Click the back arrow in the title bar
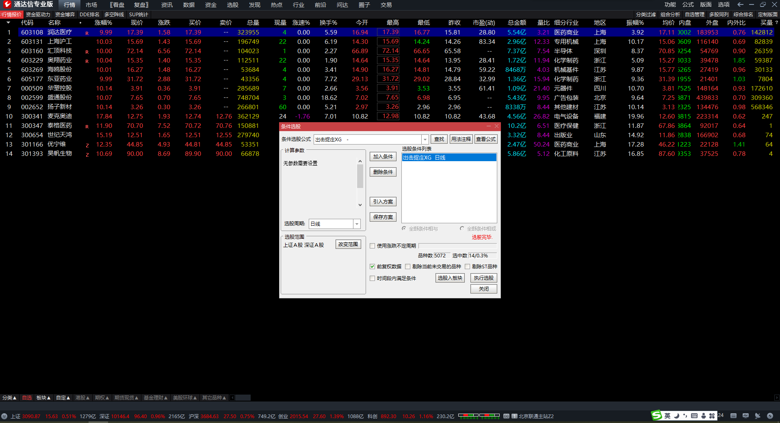780x423 pixels. 740,4
